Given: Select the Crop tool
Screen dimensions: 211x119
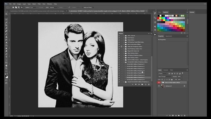Looking at the screenshot, I should click(6, 25).
